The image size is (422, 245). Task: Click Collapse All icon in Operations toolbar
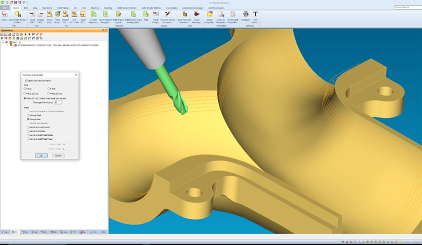pos(6,34)
